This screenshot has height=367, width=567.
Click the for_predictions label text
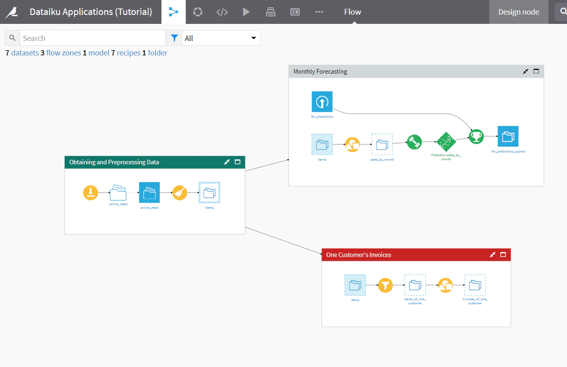click(x=322, y=117)
